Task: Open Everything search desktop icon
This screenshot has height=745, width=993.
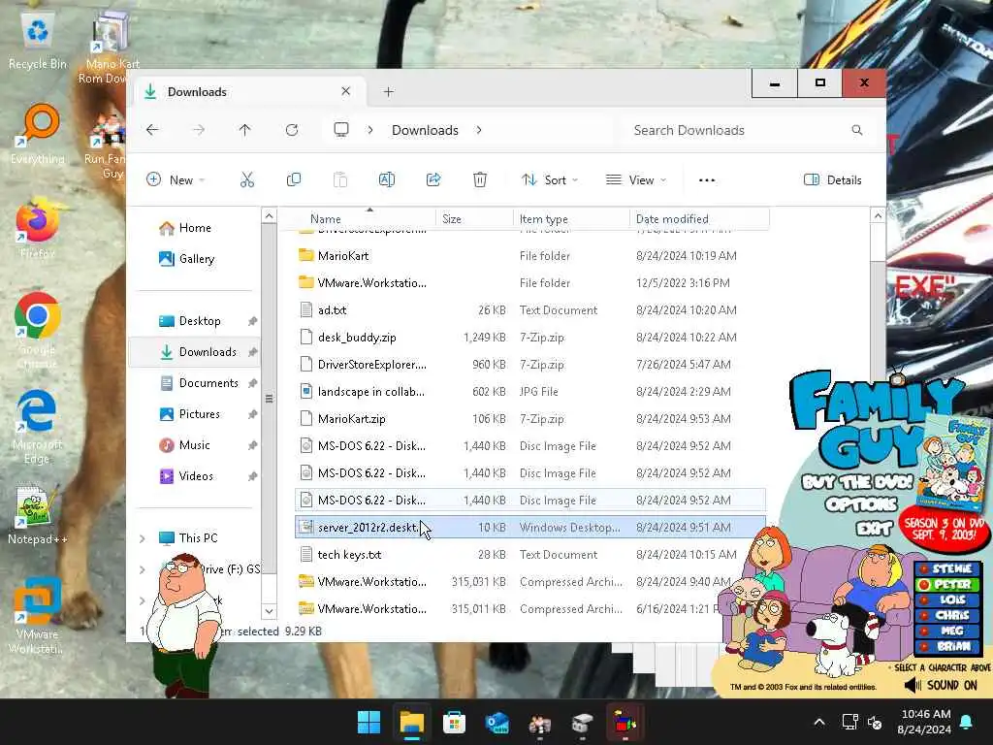Action: coord(38,134)
